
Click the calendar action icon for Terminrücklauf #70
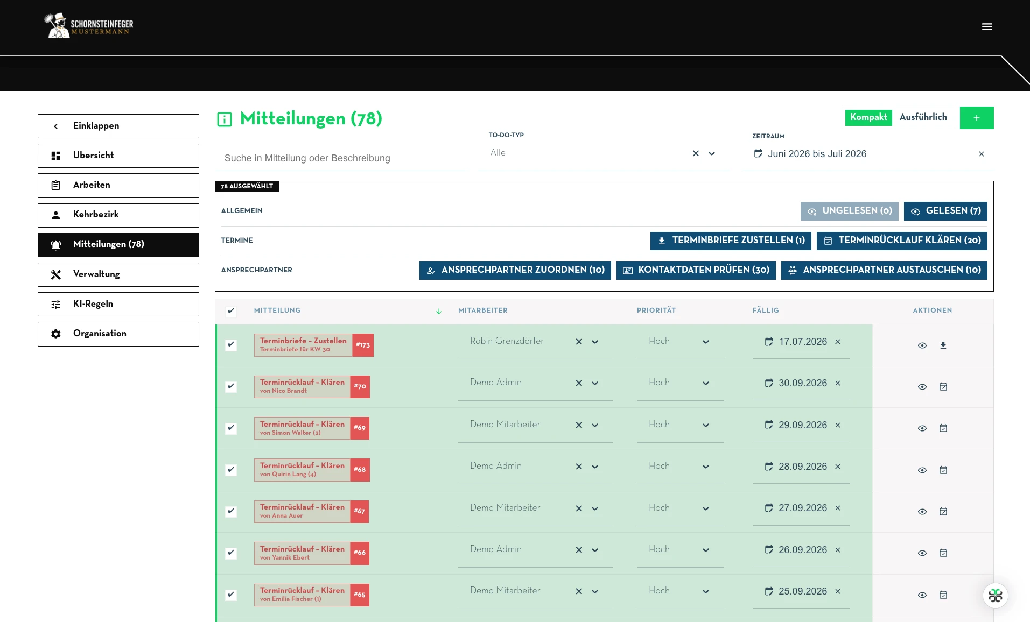(x=943, y=387)
